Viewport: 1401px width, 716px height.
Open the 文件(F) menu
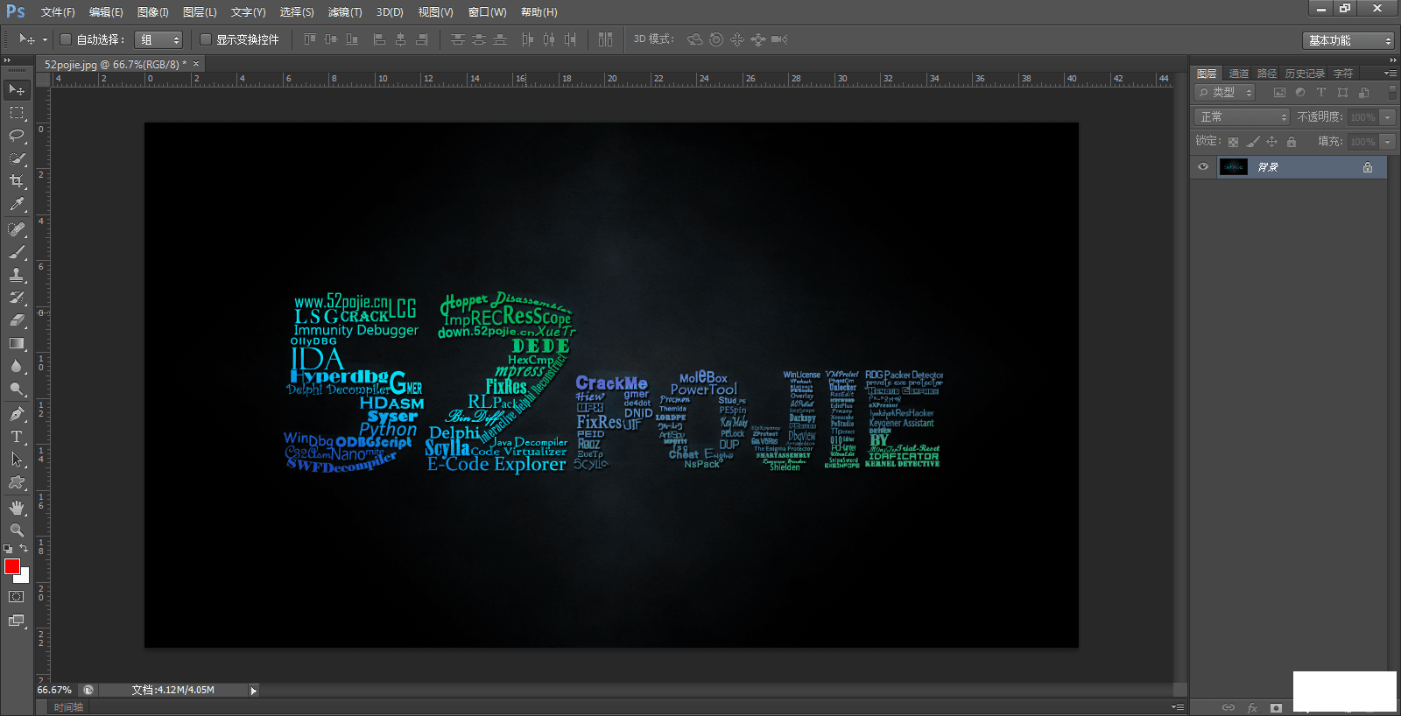pos(58,12)
